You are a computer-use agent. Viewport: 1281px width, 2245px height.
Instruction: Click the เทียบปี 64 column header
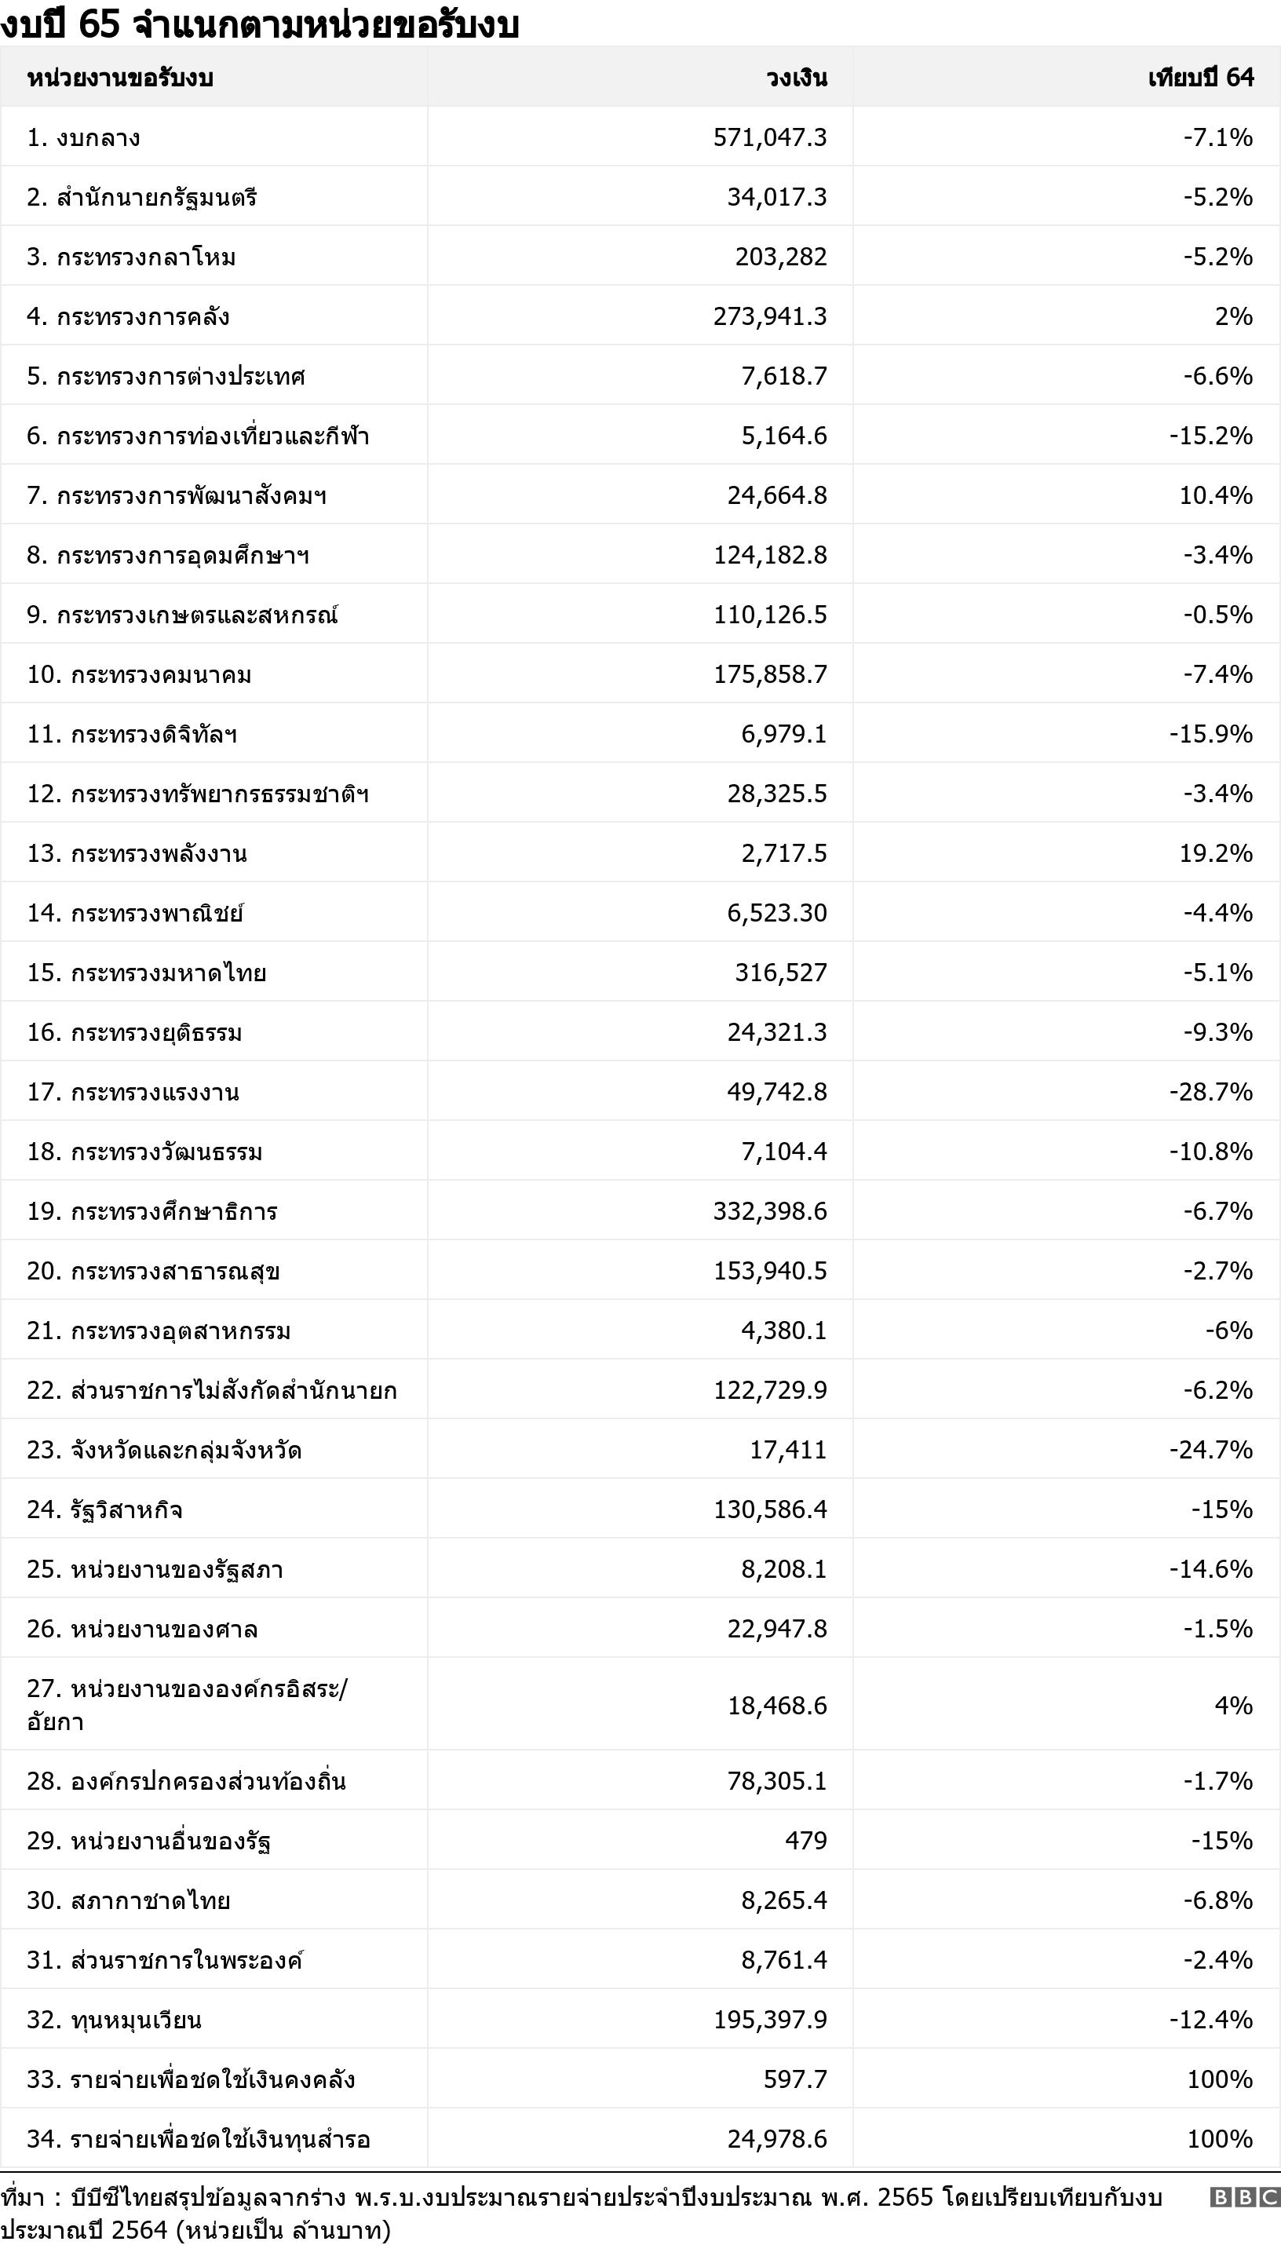(x=1200, y=78)
